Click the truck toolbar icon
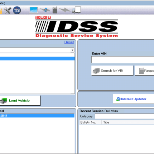The height and width of the screenshot is (154, 154). 76,10
